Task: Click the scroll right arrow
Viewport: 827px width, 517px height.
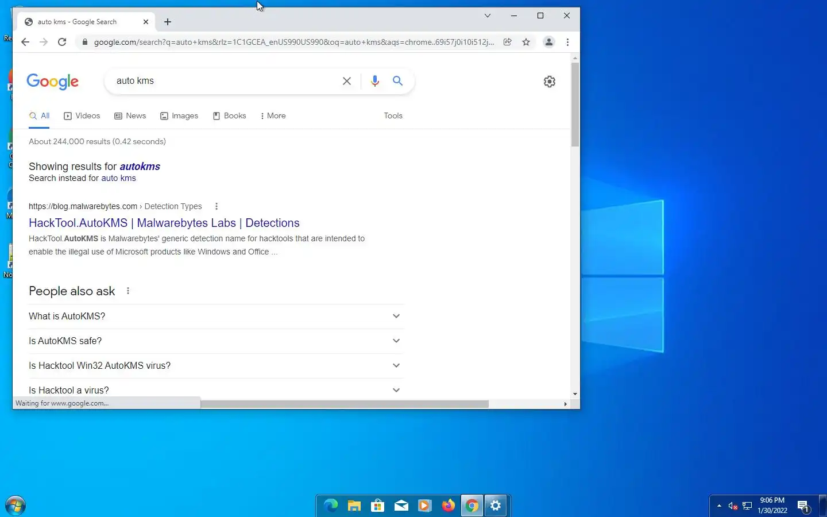Action: [x=565, y=404]
